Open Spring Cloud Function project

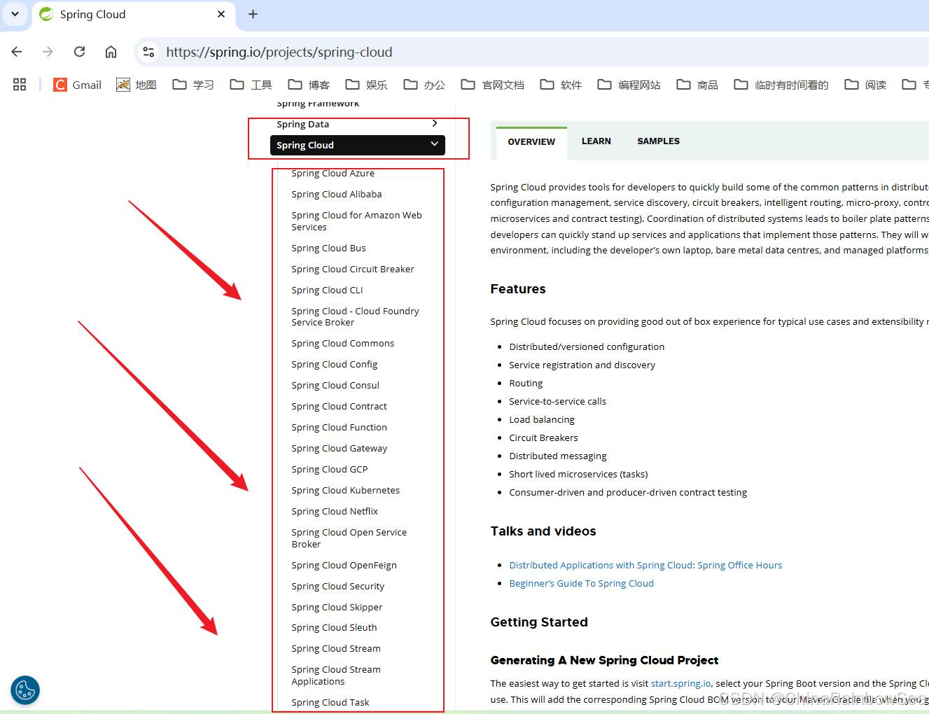pos(340,427)
